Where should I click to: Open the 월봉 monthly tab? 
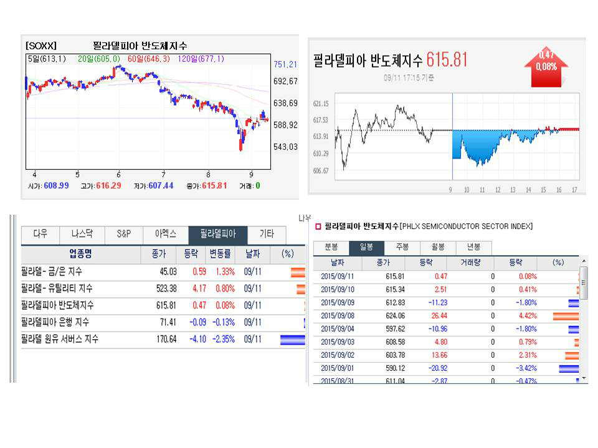pos(438,247)
